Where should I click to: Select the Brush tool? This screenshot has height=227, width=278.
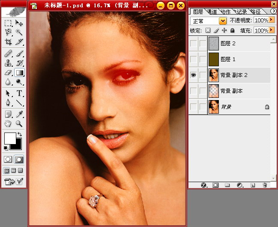[19, 53]
